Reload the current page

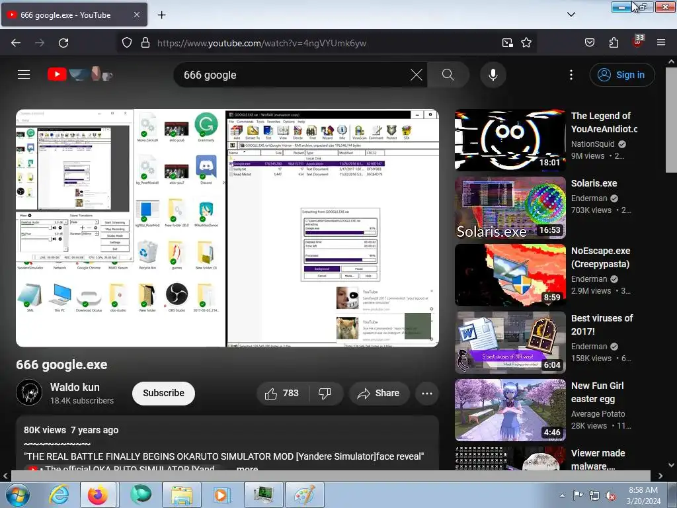pyautogui.click(x=63, y=43)
